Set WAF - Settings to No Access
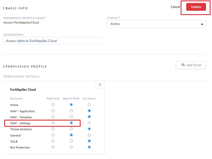212x159 pixels. pyautogui.click(x=89, y=123)
